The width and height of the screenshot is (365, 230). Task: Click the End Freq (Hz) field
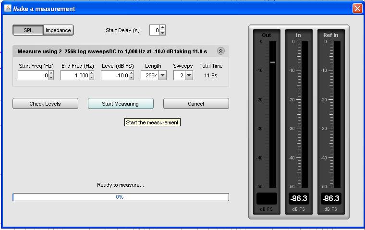(x=75, y=75)
